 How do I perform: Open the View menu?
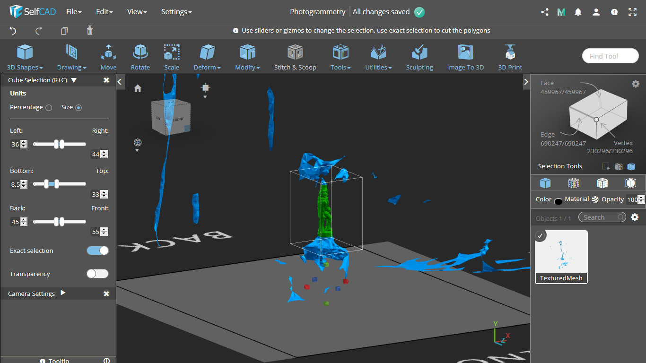[137, 12]
